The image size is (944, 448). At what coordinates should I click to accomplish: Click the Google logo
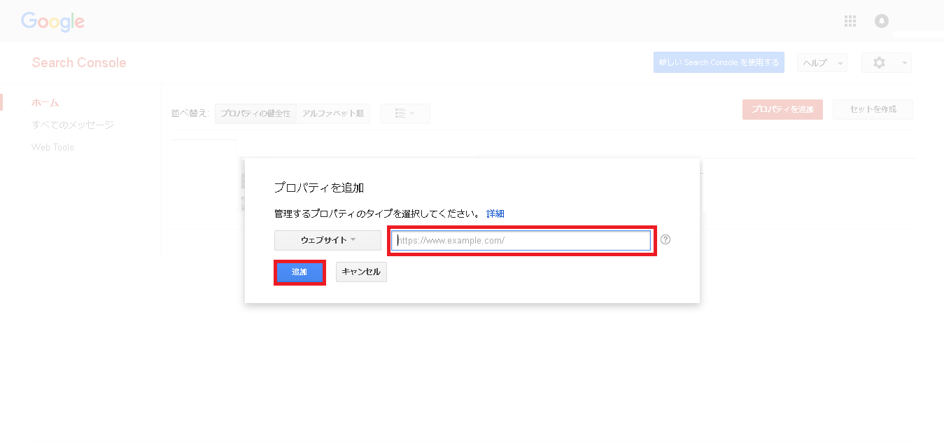tap(52, 22)
